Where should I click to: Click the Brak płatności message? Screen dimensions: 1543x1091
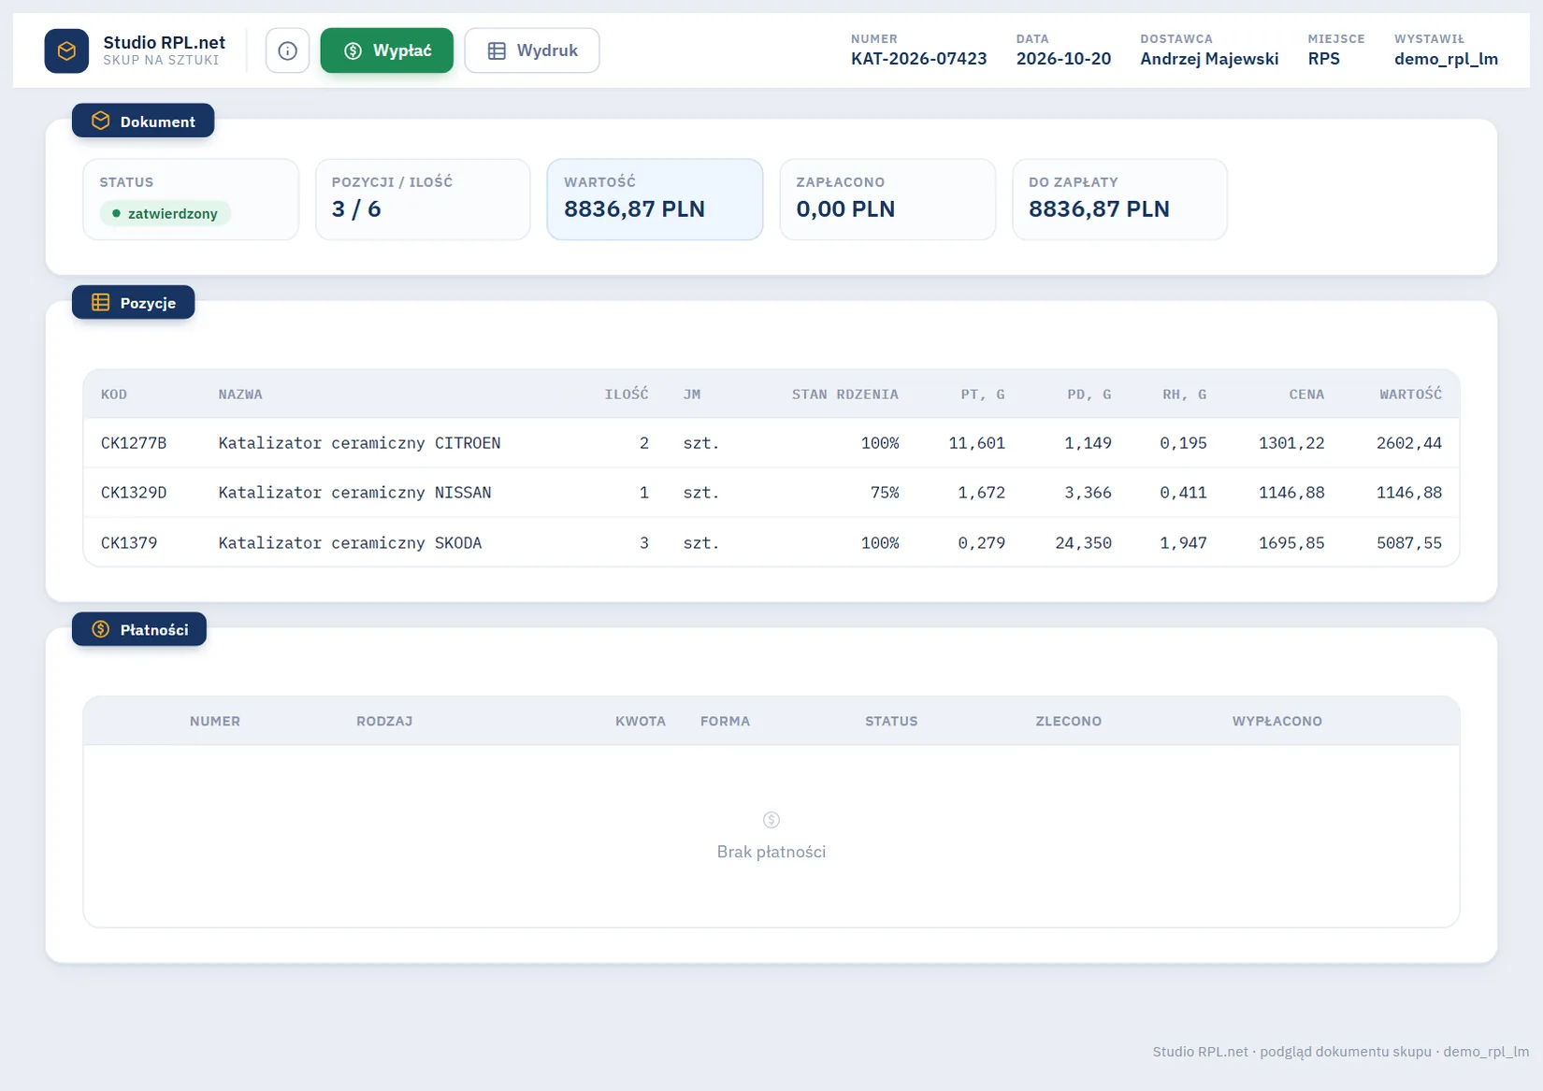pos(771,852)
